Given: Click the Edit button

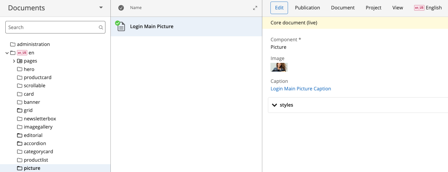Looking at the screenshot, I should [x=279, y=8].
